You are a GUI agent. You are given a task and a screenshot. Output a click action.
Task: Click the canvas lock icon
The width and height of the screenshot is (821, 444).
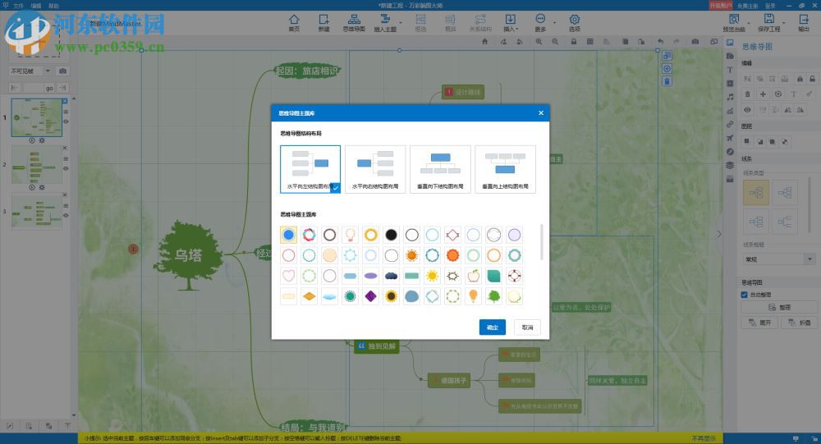574,41
